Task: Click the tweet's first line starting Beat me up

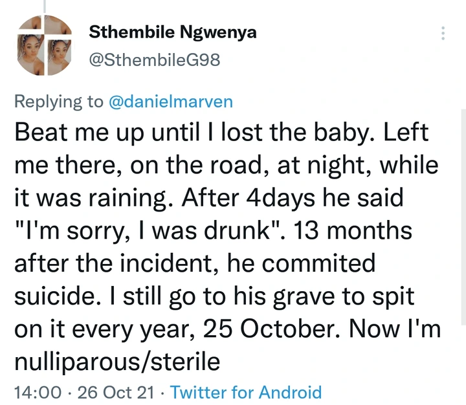Action: coord(221,133)
